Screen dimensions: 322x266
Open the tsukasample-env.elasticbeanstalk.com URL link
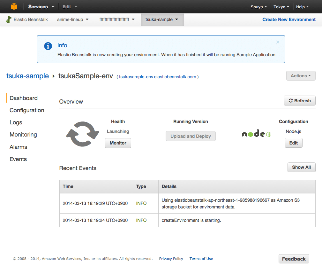(x=157, y=77)
